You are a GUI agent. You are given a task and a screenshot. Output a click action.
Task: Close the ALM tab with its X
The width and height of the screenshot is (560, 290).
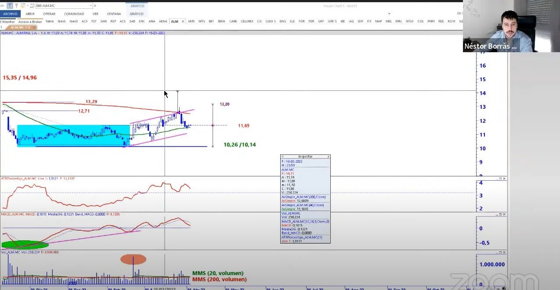pyautogui.click(x=183, y=21)
